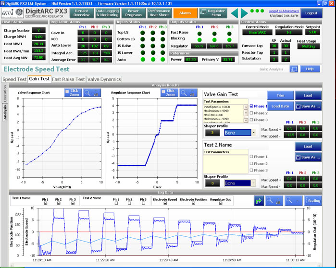
Task: Switch to Execution side tab
Action: [5, 94]
